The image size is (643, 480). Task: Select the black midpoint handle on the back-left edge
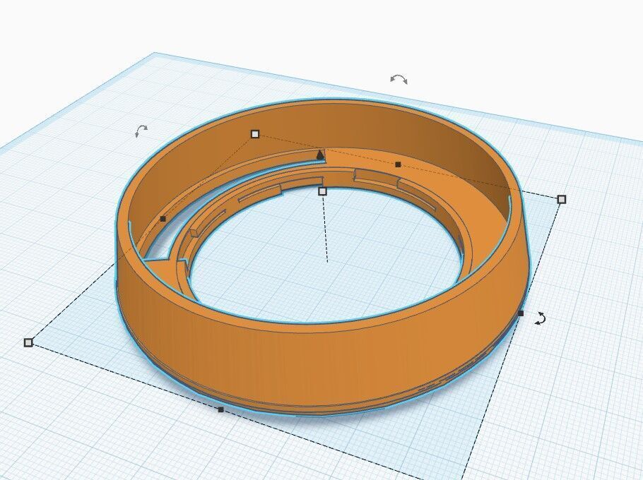[x=163, y=219]
